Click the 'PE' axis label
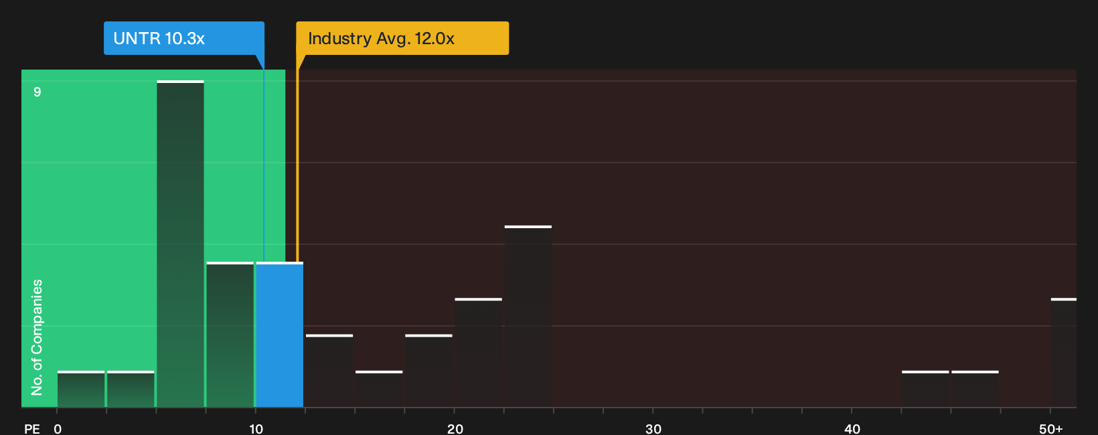Screen dimensions: 1098x435 pyautogui.click(x=32, y=429)
